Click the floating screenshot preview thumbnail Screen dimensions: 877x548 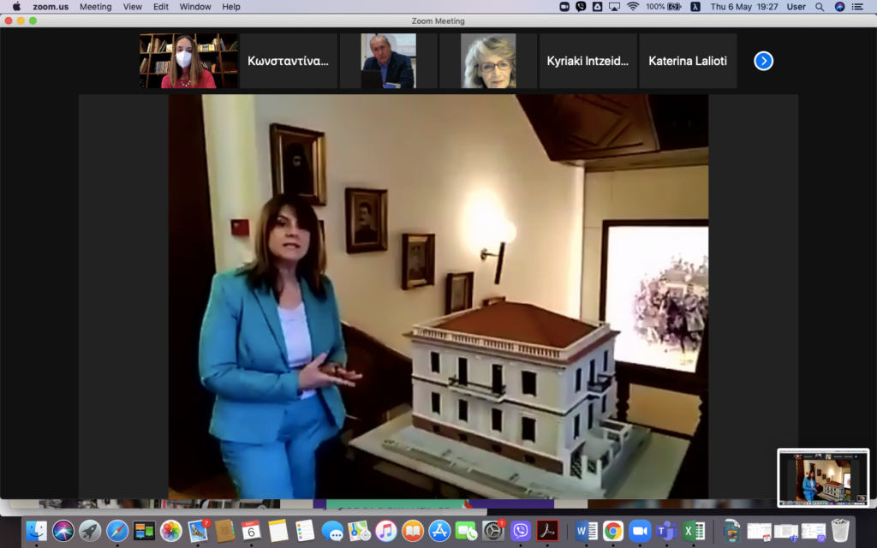pyautogui.click(x=822, y=478)
